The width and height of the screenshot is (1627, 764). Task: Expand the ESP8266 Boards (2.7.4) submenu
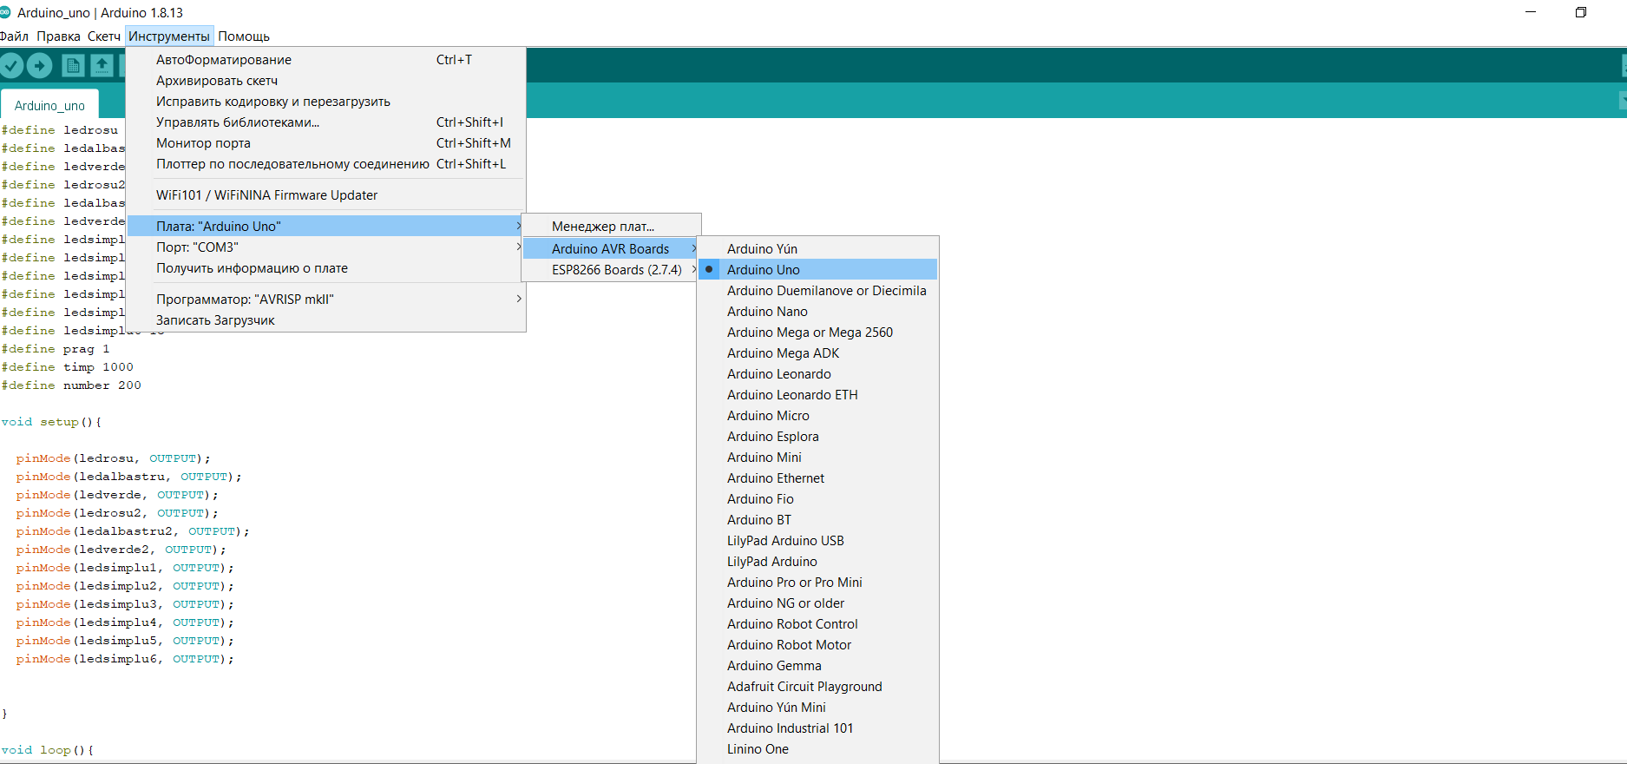[x=611, y=270]
